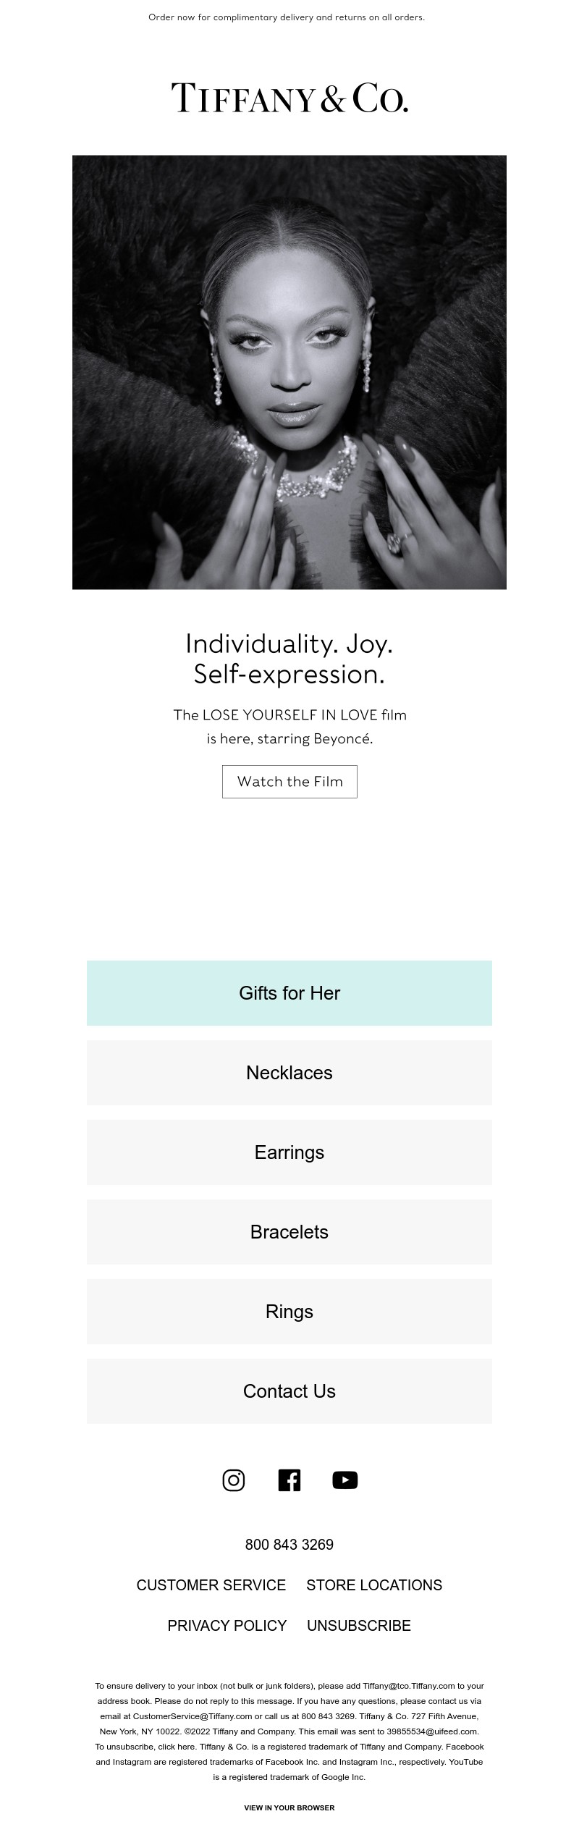Open the Facebook icon link

coord(289,1480)
